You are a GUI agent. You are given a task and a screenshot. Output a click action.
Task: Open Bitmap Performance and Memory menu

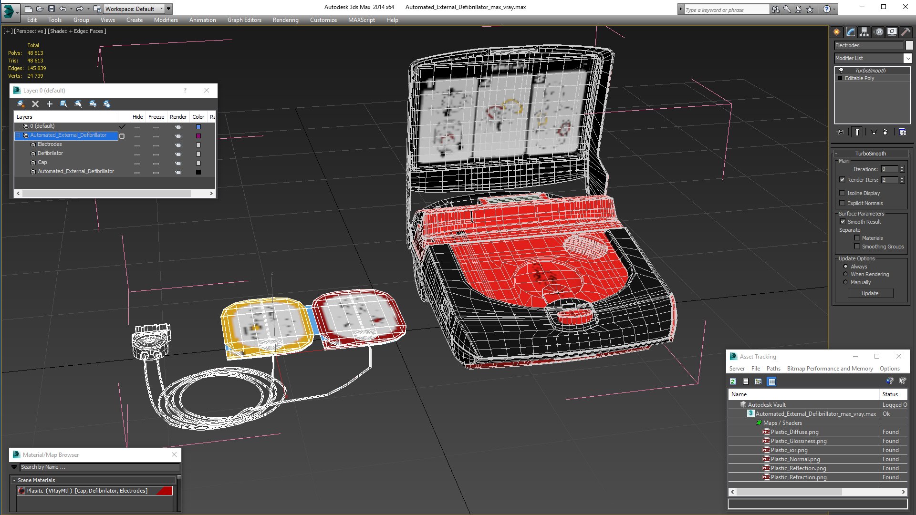coord(830,369)
